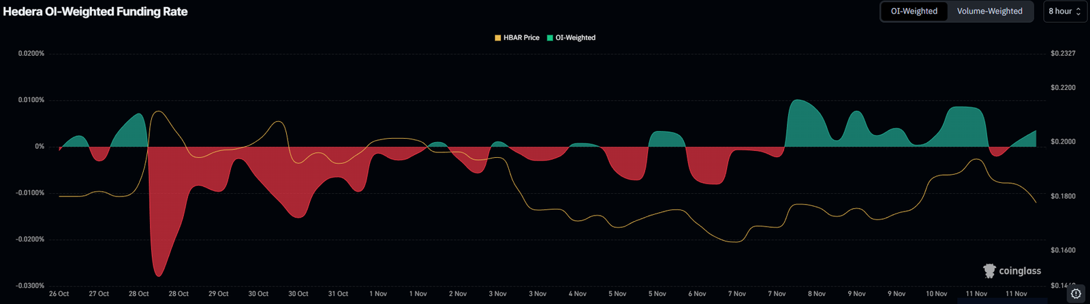Click the yellow HBAR Price legend swatch
This screenshot has height=304, width=1090.
(498, 38)
